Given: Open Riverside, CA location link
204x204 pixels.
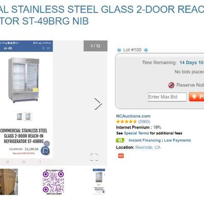Looking at the screenshot, I should click(148, 147).
